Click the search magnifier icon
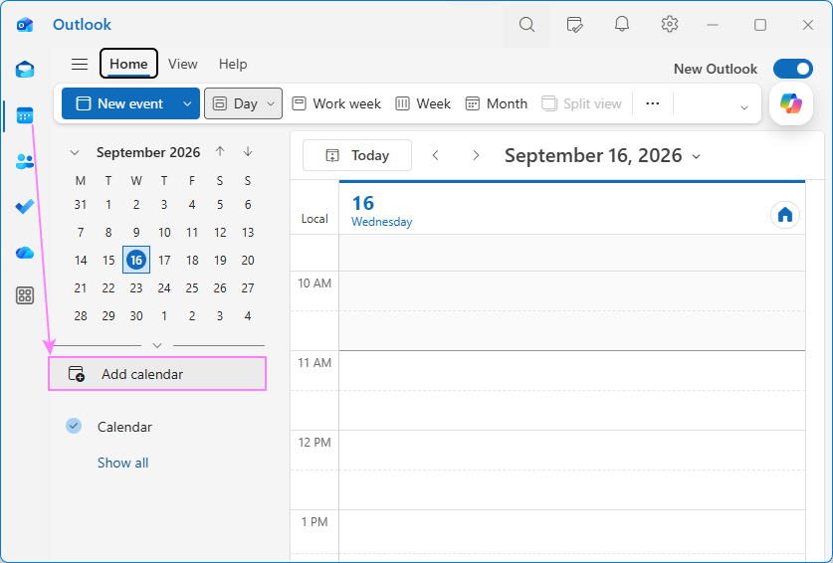This screenshot has height=563, width=833. [x=526, y=25]
